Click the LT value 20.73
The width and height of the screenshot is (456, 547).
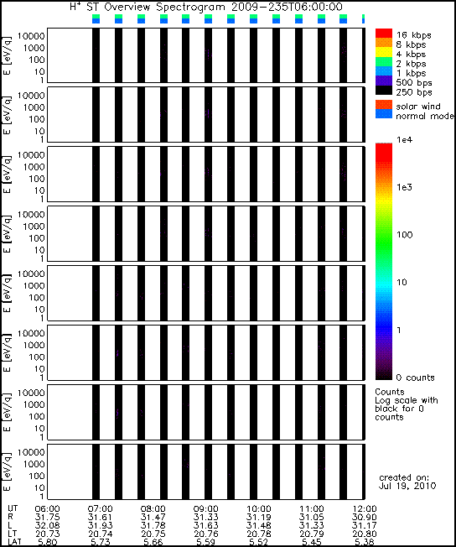[48, 534]
